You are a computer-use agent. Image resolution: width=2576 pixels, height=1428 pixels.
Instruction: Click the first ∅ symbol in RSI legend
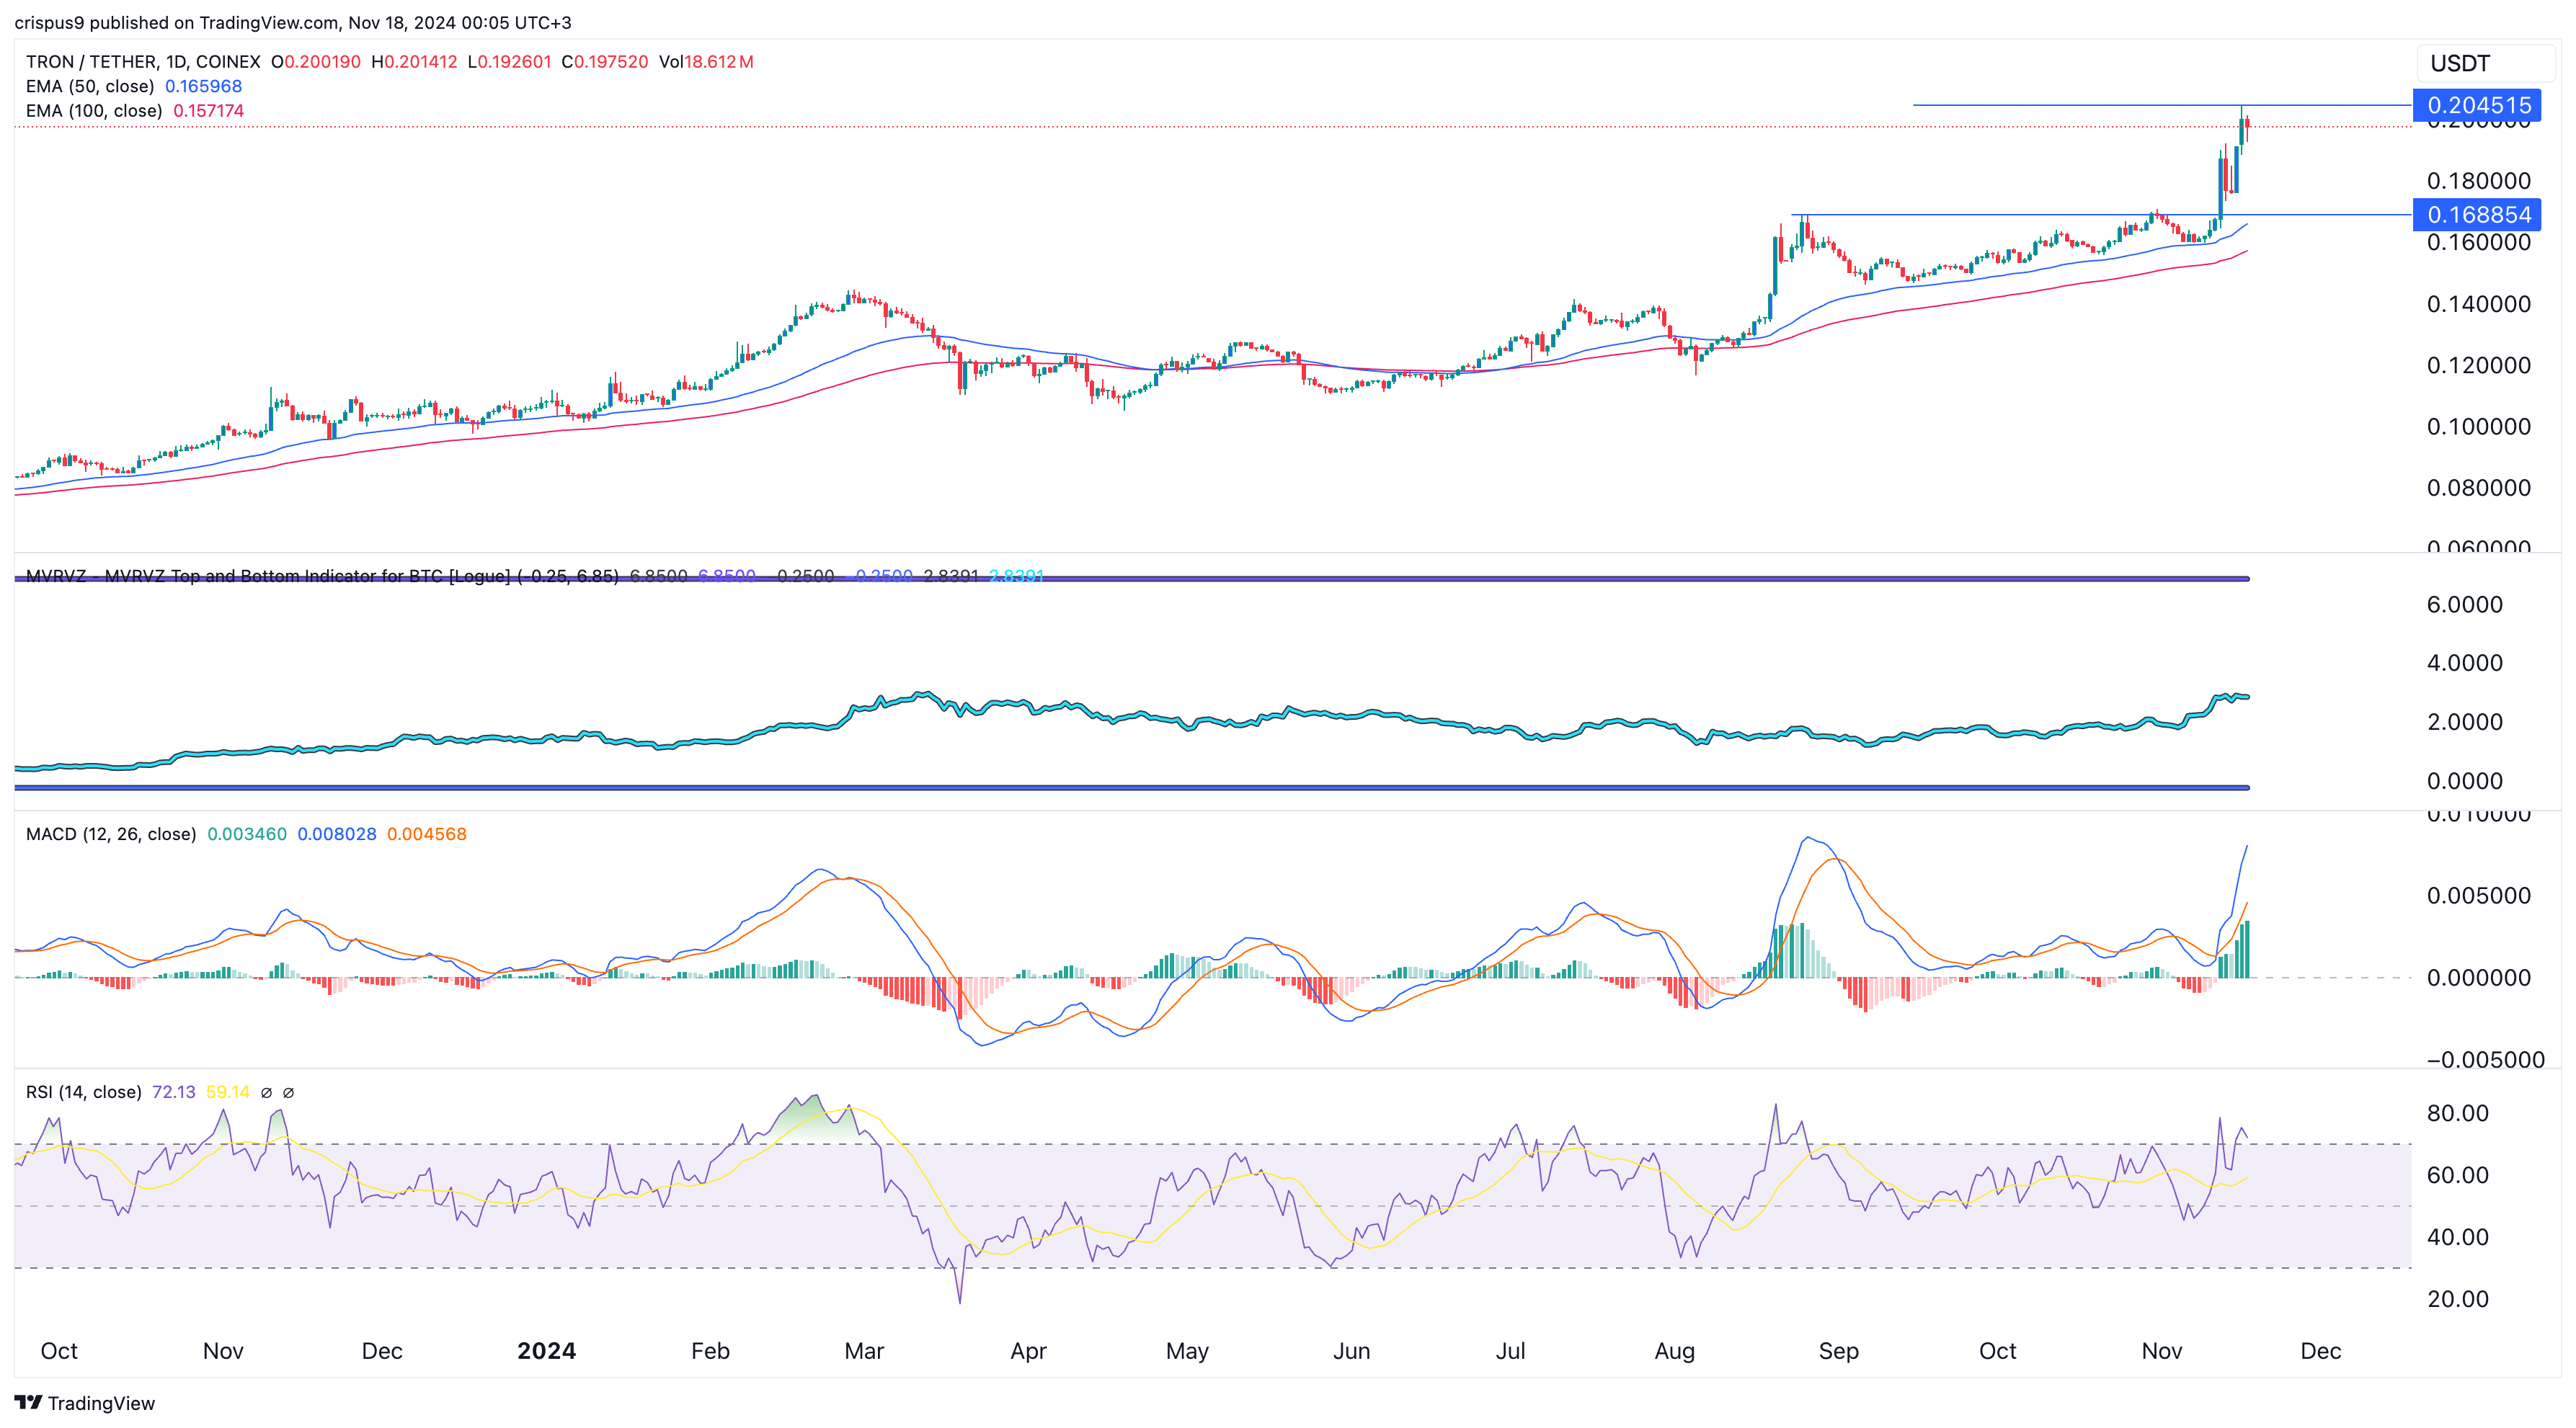click(x=266, y=1092)
